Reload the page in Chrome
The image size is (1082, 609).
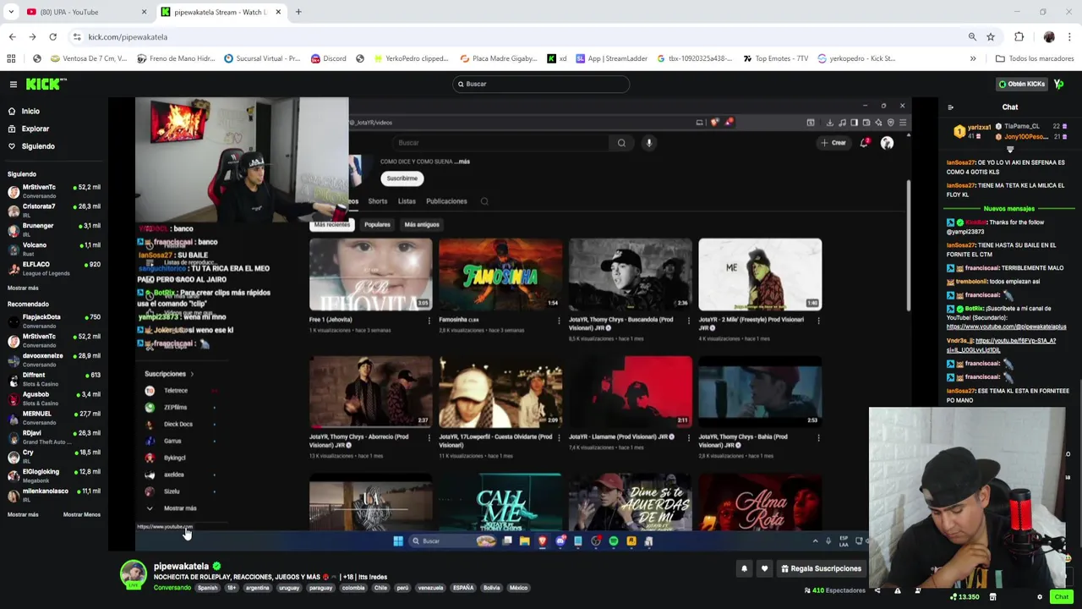click(x=52, y=37)
